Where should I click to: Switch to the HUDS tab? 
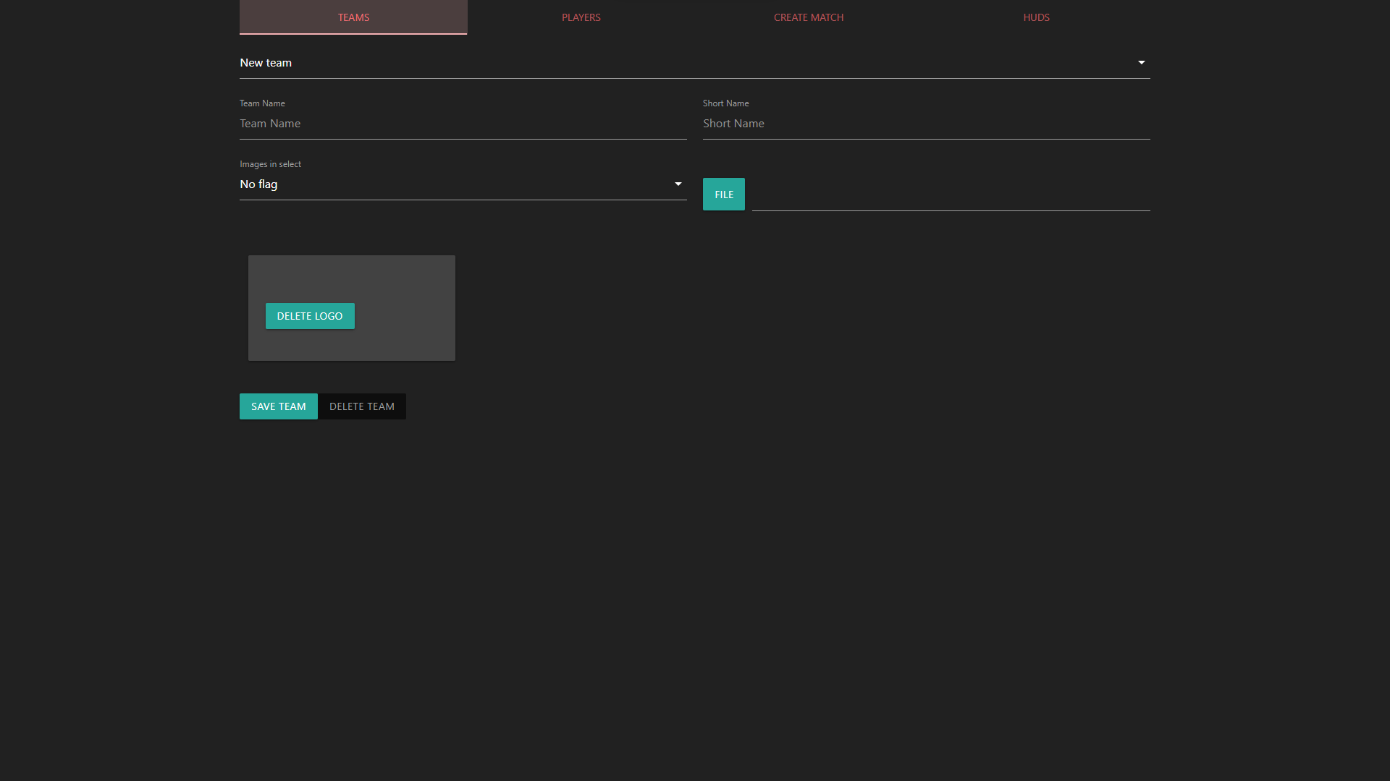coord(1036,17)
